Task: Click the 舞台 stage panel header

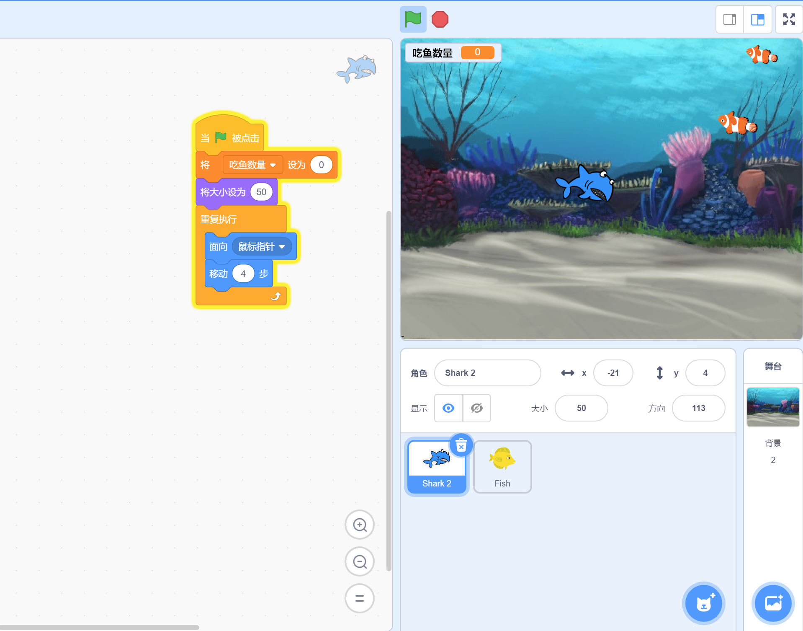Action: [773, 367]
